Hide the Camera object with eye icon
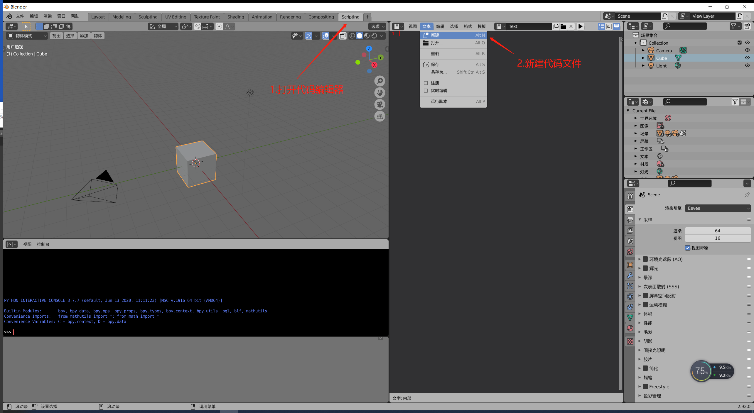This screenshot has width=754, height=413. pos(747,50)
